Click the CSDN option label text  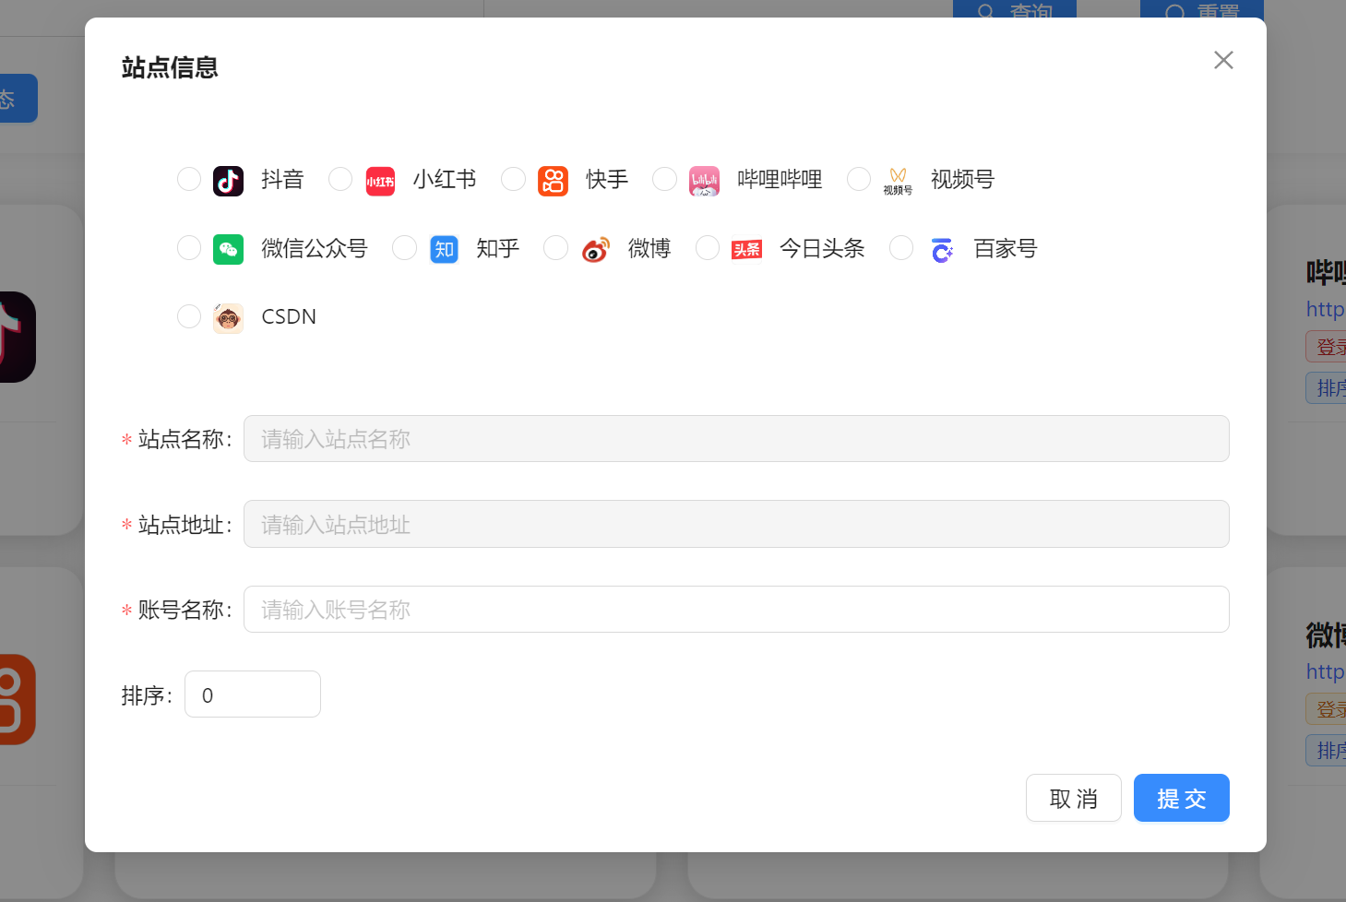[289, 316]
